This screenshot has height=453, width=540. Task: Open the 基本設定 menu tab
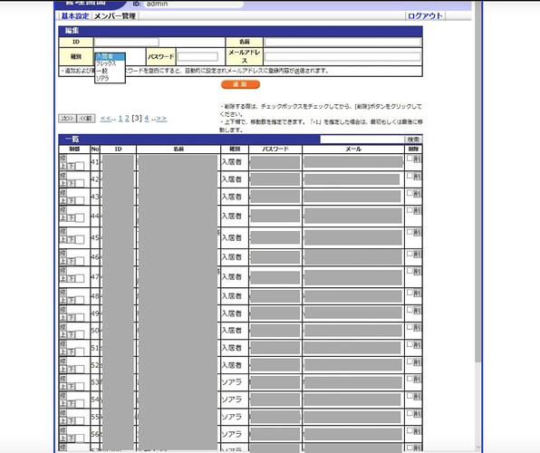click(x=74, y=15)
